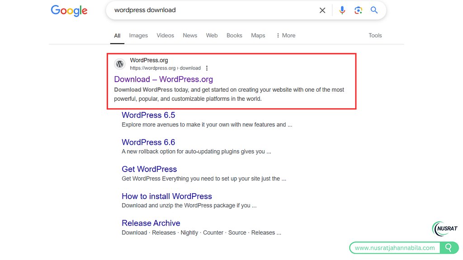Click 'Download · Releases · Nightly' snippet text

tap(201, 232)
